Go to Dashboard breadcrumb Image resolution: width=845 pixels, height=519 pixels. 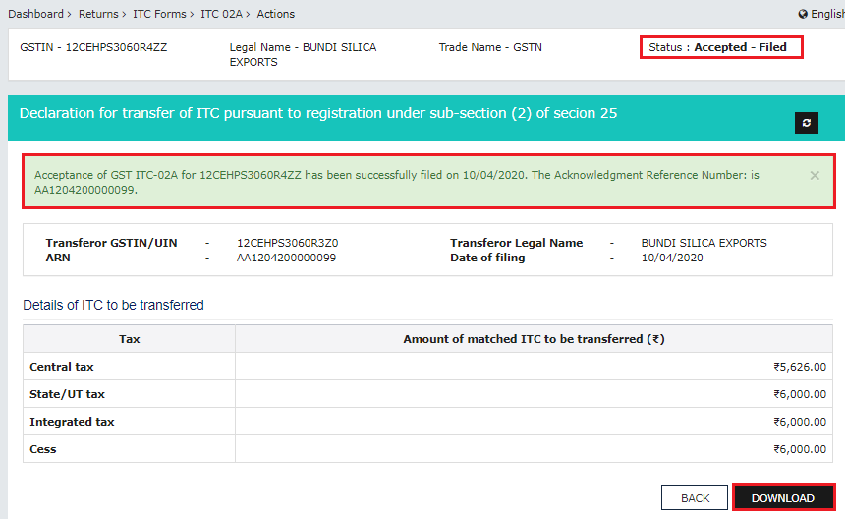coord(35,14)
